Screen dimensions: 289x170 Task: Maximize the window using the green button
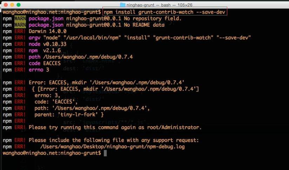pos(19,5)
